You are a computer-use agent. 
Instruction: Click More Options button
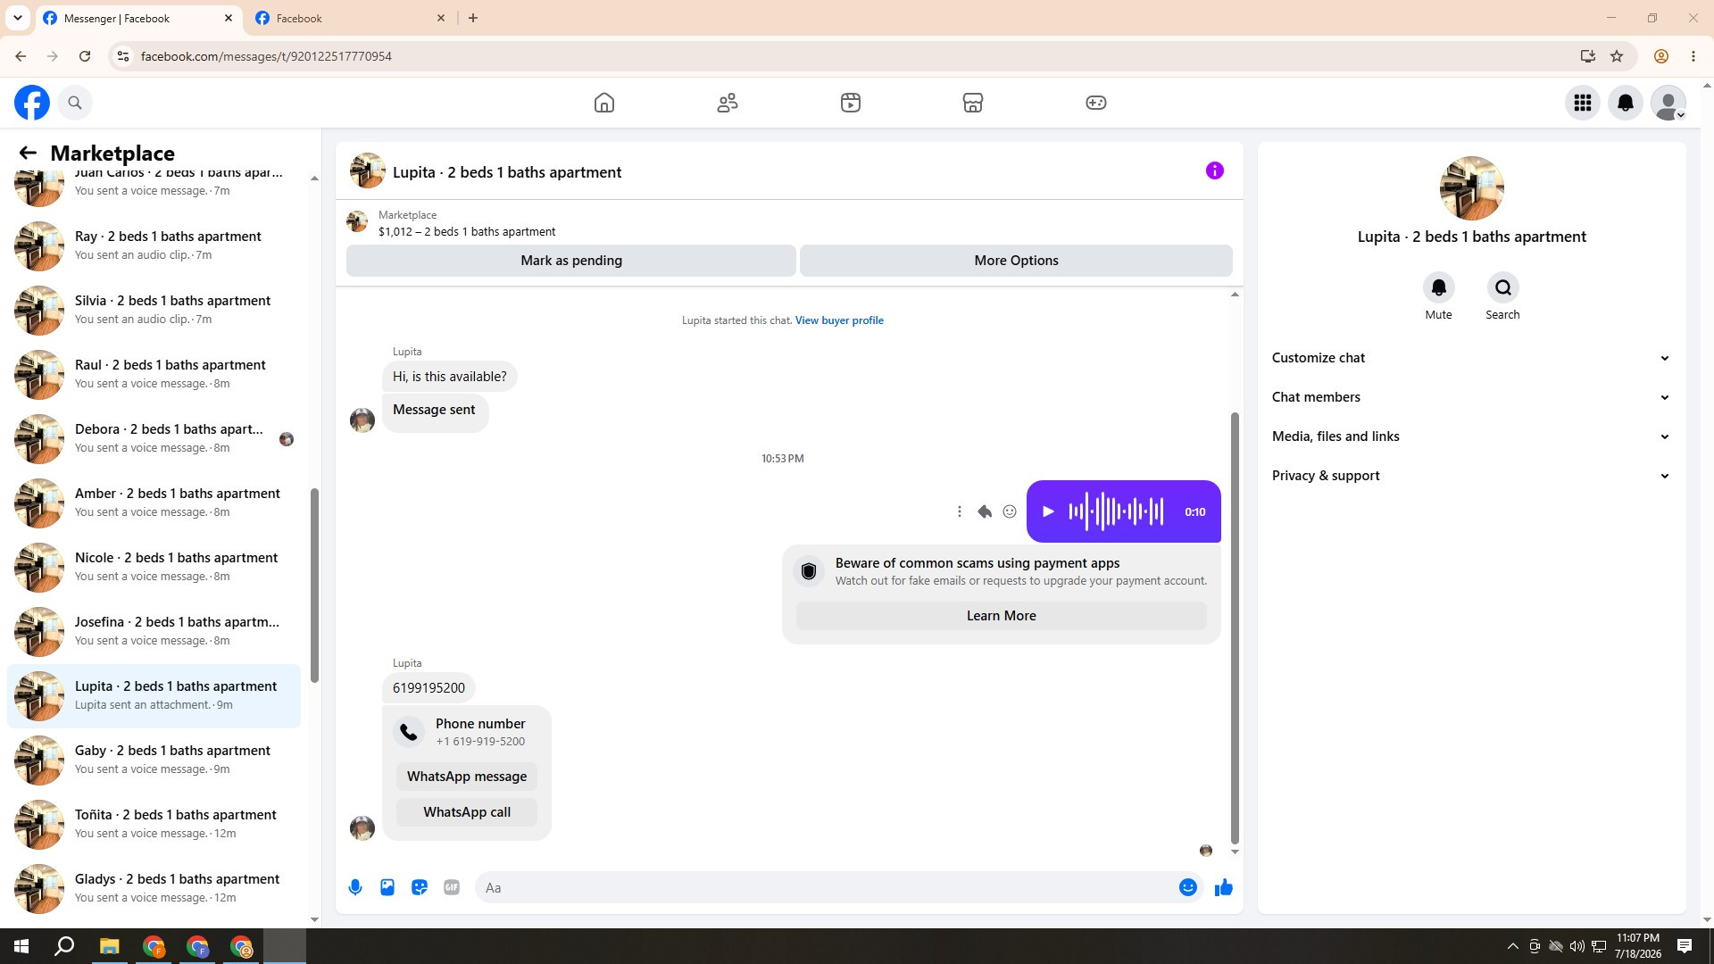(1016, 261)
